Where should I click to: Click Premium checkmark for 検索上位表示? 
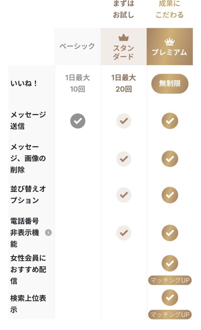[x=170, y=297]
